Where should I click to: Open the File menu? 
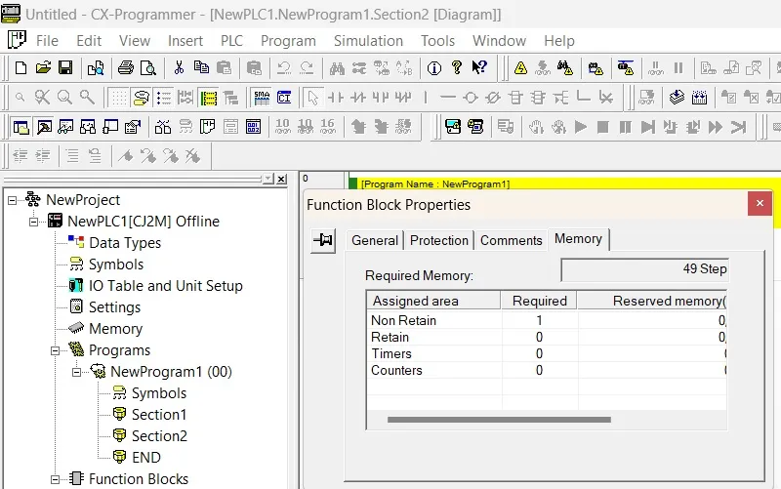coord(47,41)
